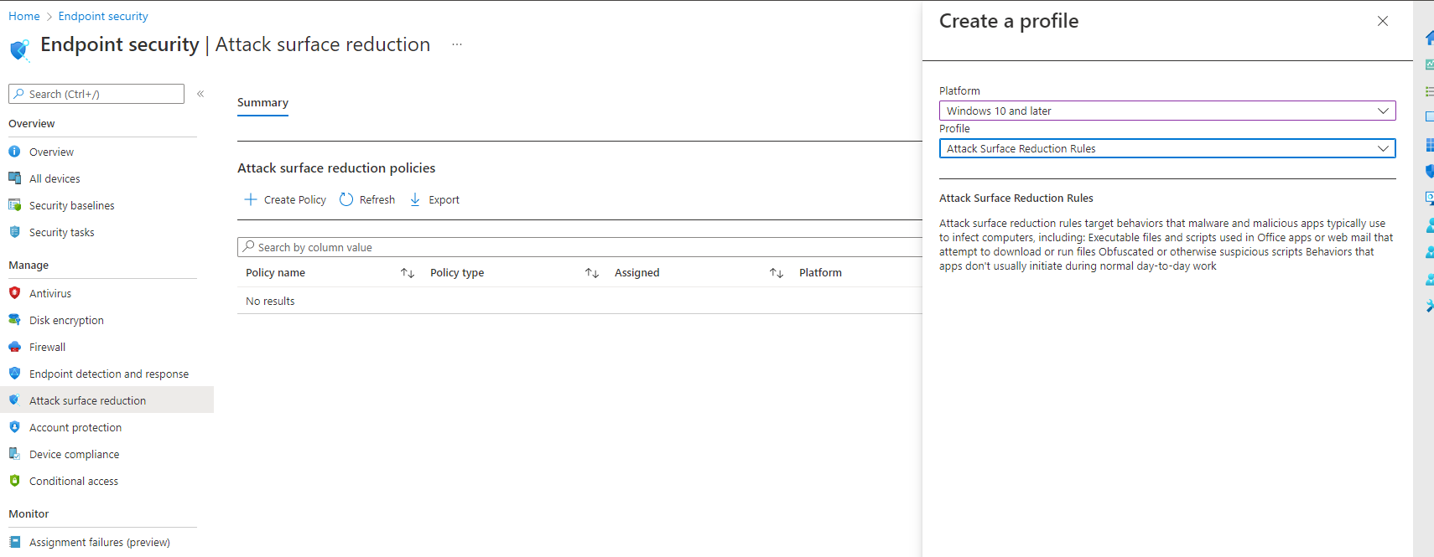Click the Attack surface reduction policies heading
The width and height of the screenshot is (1434, 557).
pos(336,168)
